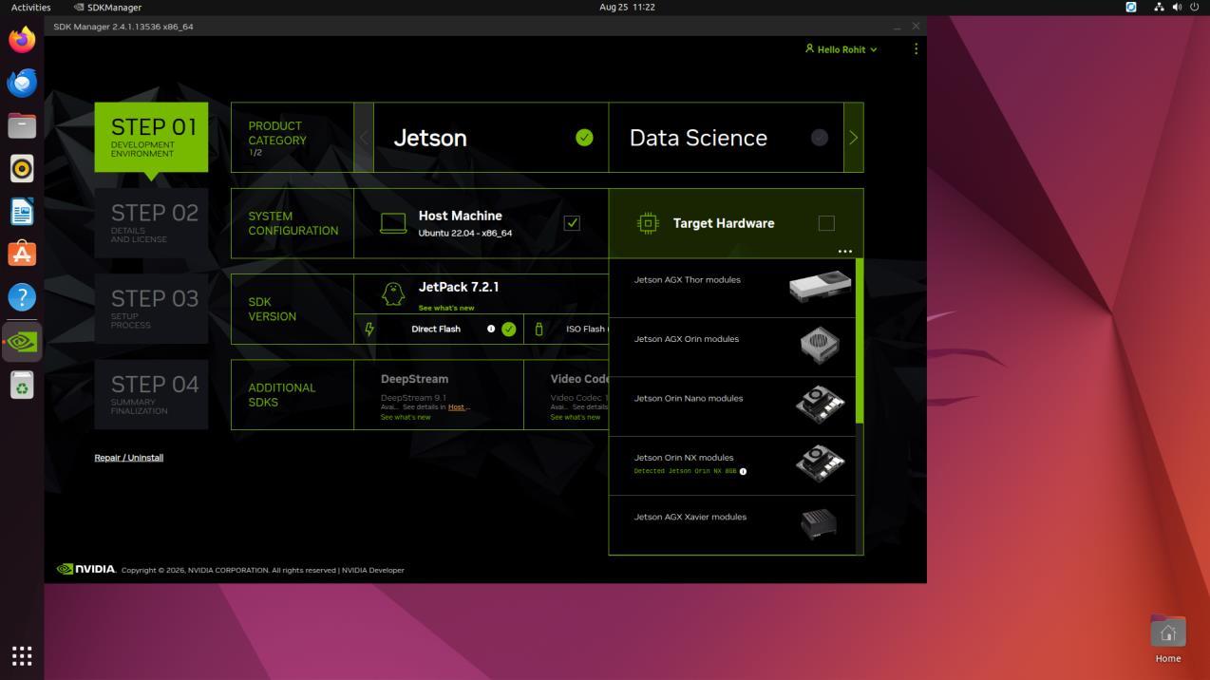Screen dimensions: 1210x680
Task: Click NVIDIA SDK Manager dock icon
Action: [x=22, y=341]
